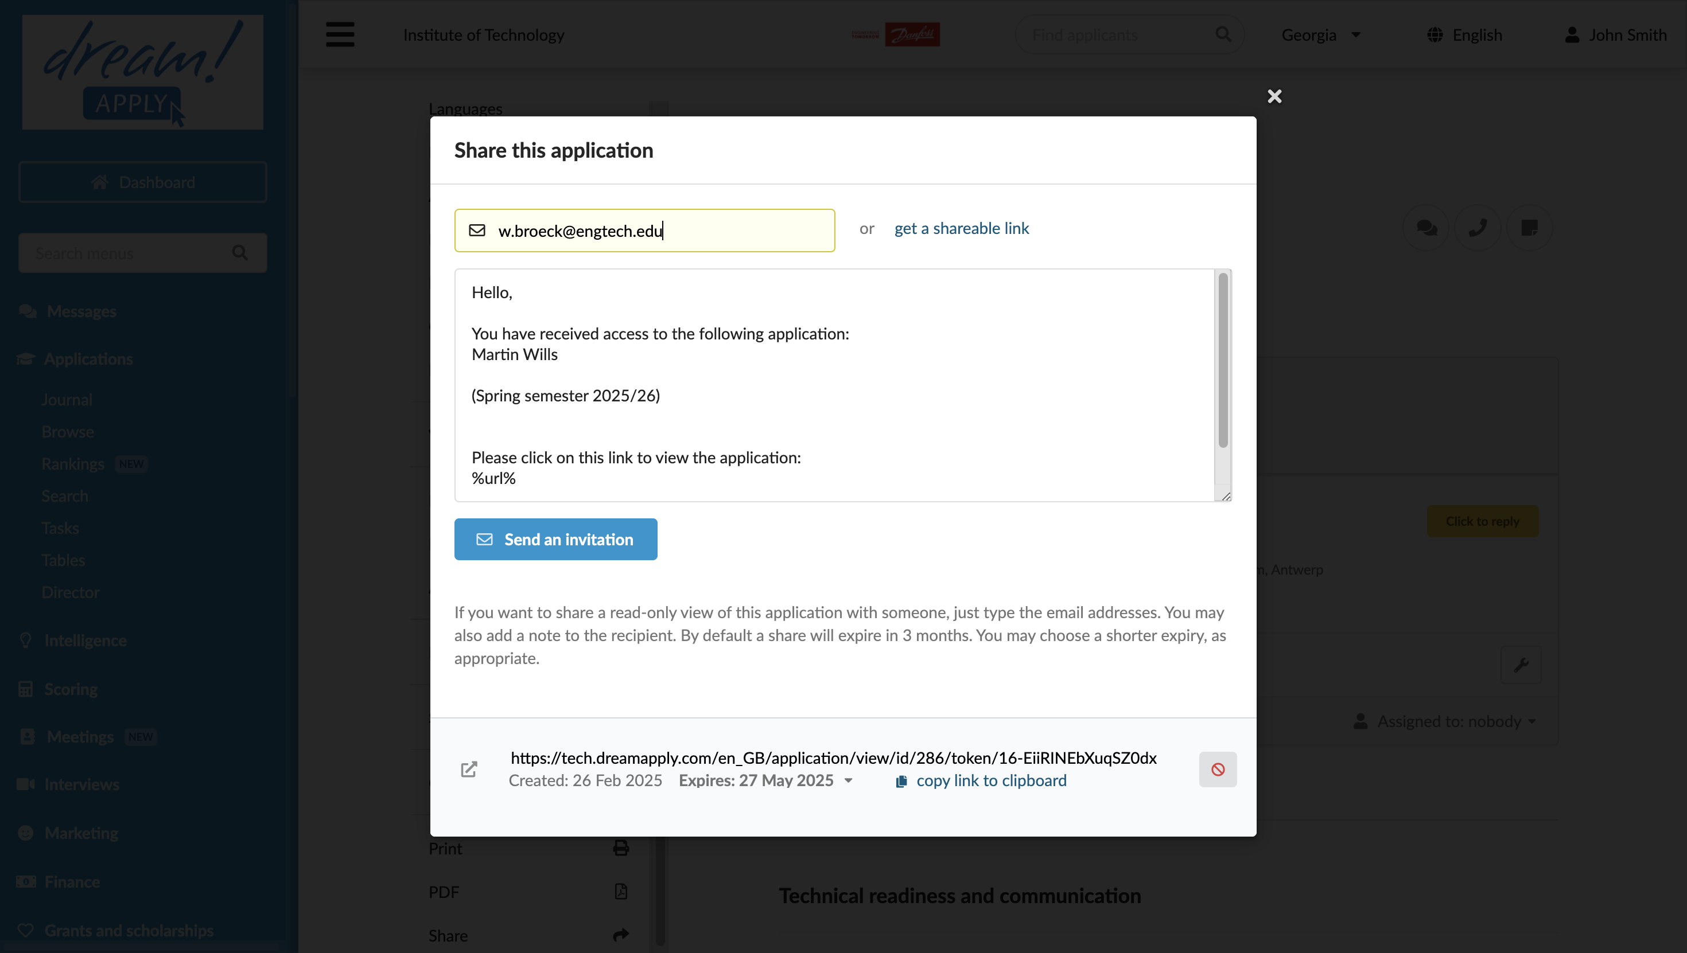Click the clipboard copy icon
Image resolution: width=1687 pixels, height=953 pixels.
coord(901,781)
